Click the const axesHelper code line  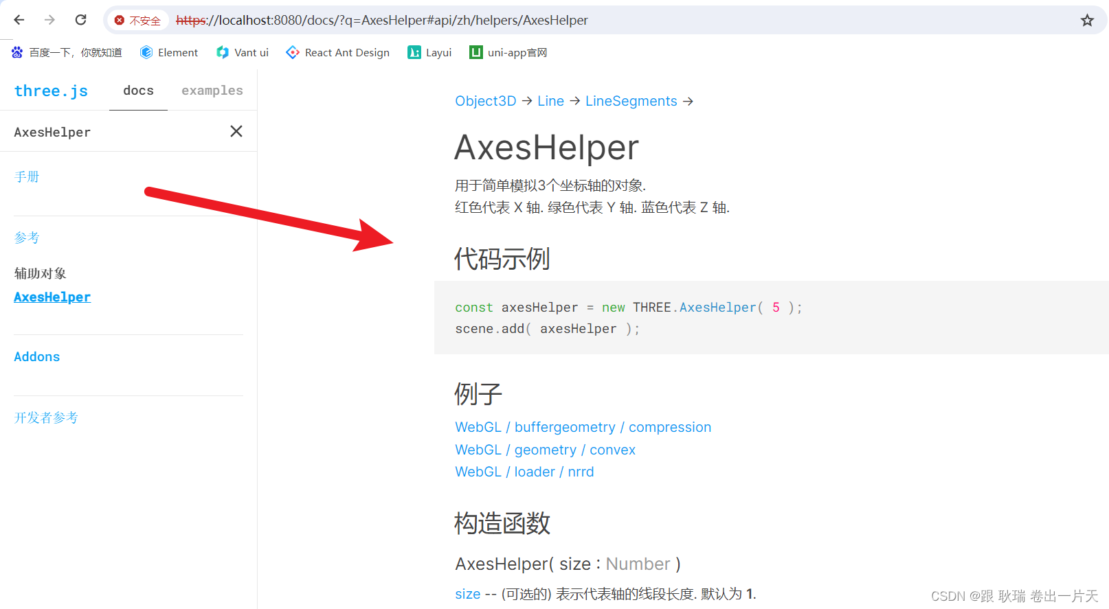(x=629, y=308)
